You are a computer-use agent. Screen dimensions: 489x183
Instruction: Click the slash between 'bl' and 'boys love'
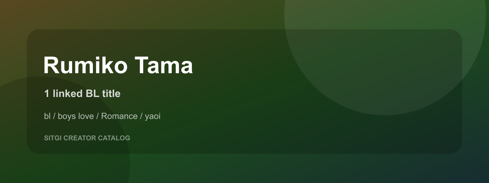coord(54,116)
